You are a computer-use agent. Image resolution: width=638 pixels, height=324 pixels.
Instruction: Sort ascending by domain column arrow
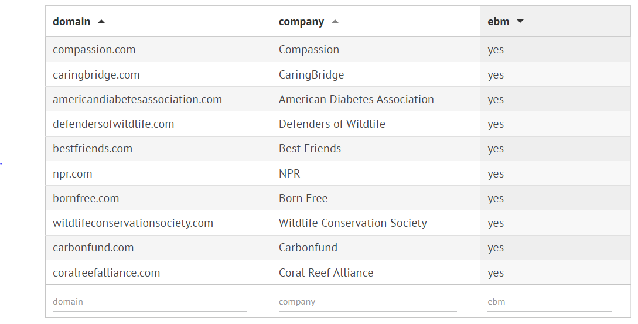point(101,22)
